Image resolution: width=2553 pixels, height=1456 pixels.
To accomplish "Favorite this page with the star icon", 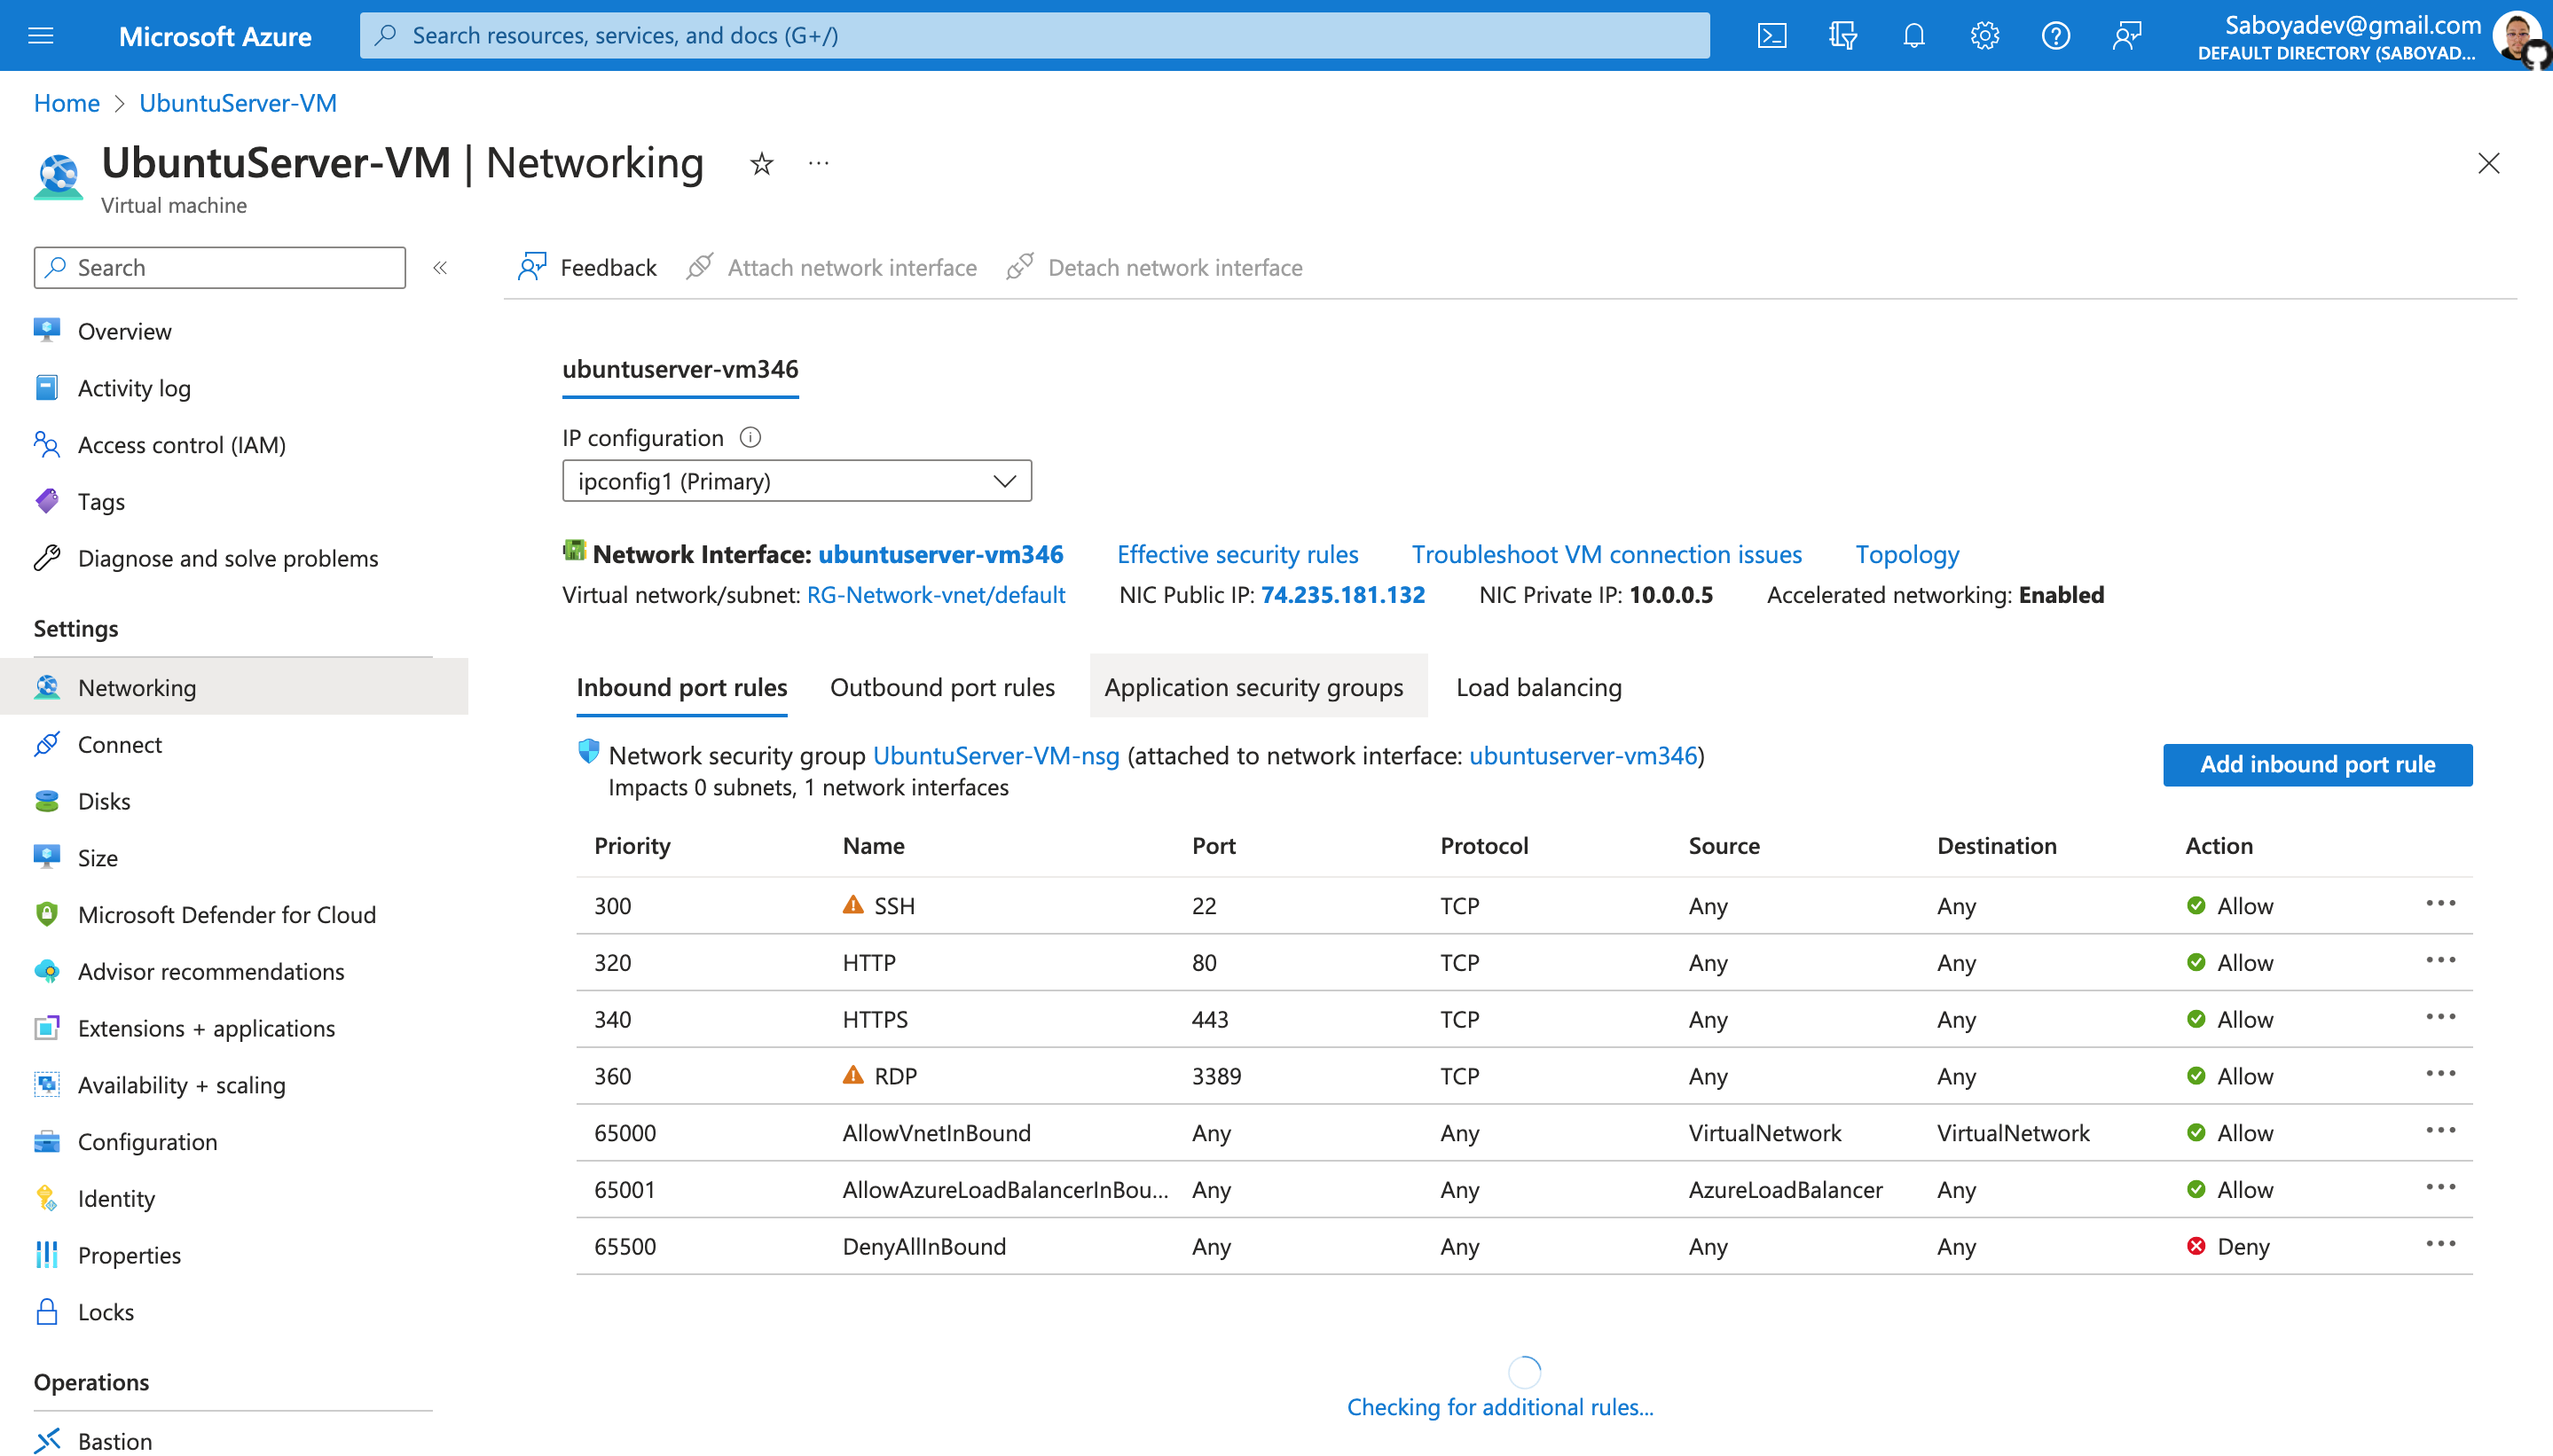I will pos(761,164).
